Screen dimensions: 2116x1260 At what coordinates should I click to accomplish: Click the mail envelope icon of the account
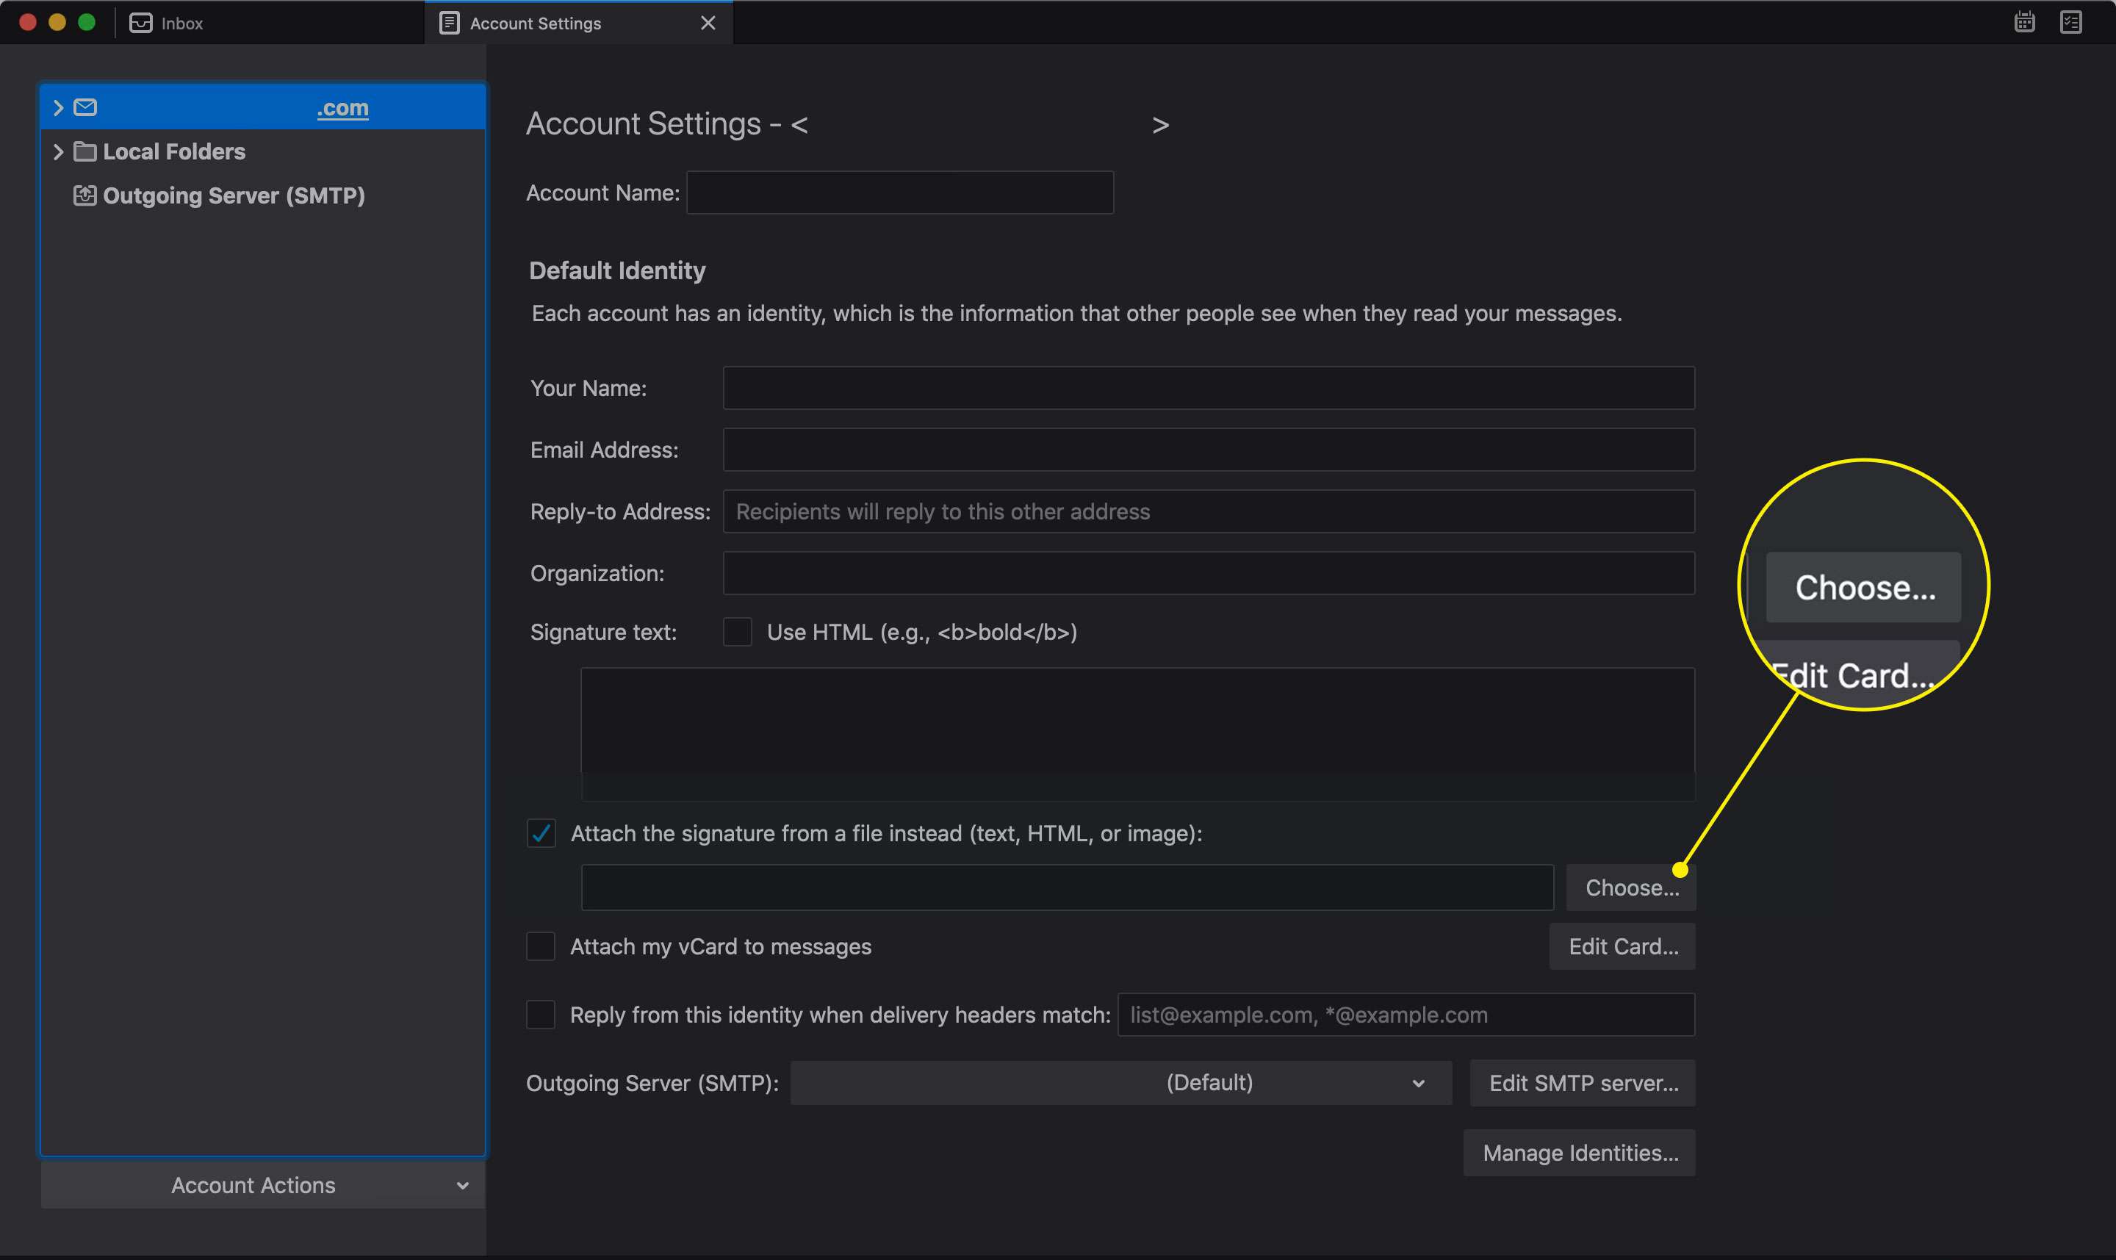tap(85, 108)
